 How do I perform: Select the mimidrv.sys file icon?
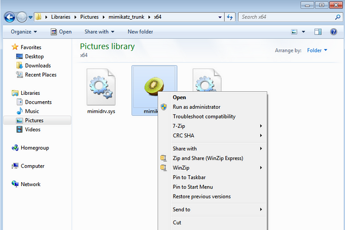(x=101, y=87)
